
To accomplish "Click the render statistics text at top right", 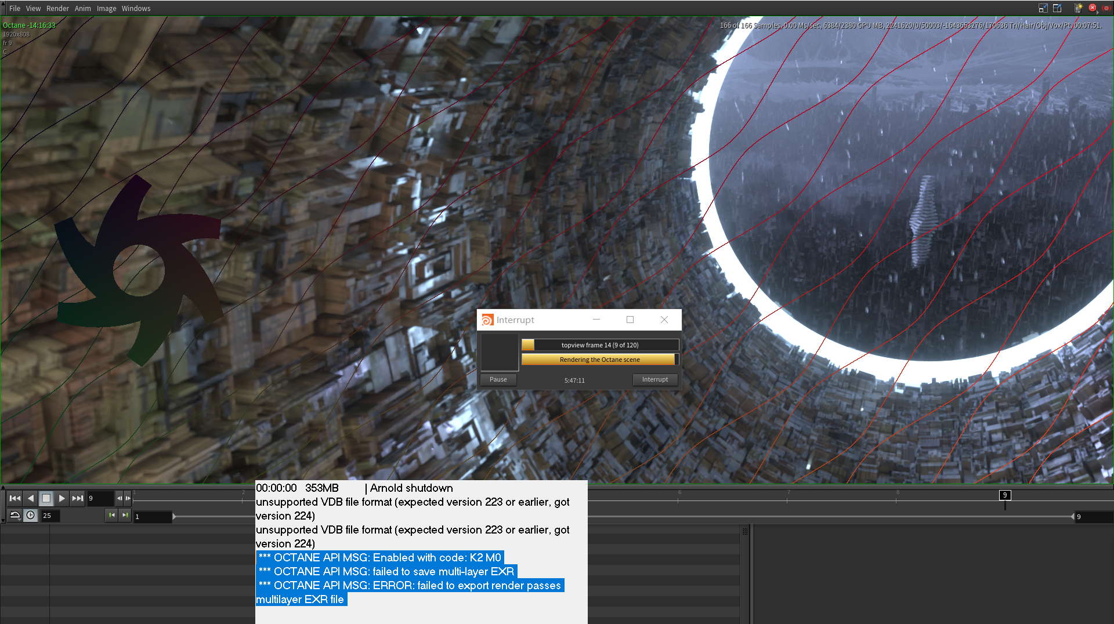I will 910,26.
